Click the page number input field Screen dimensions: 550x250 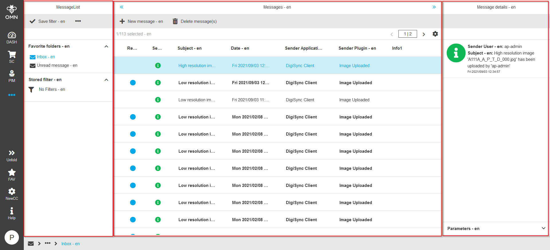[x=407, y=34]
